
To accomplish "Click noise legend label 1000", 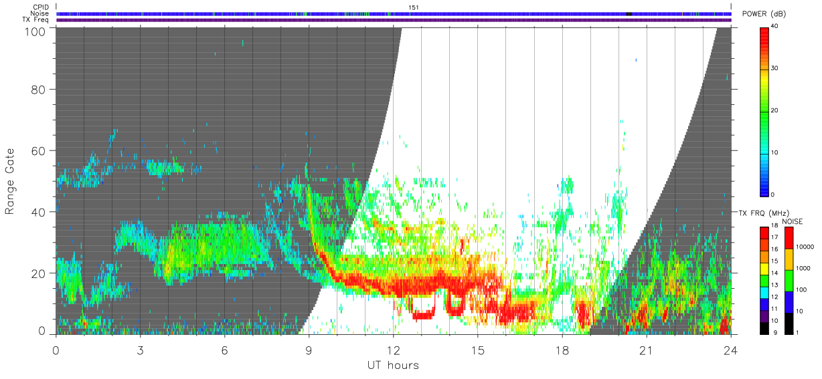I will point(803,268).
